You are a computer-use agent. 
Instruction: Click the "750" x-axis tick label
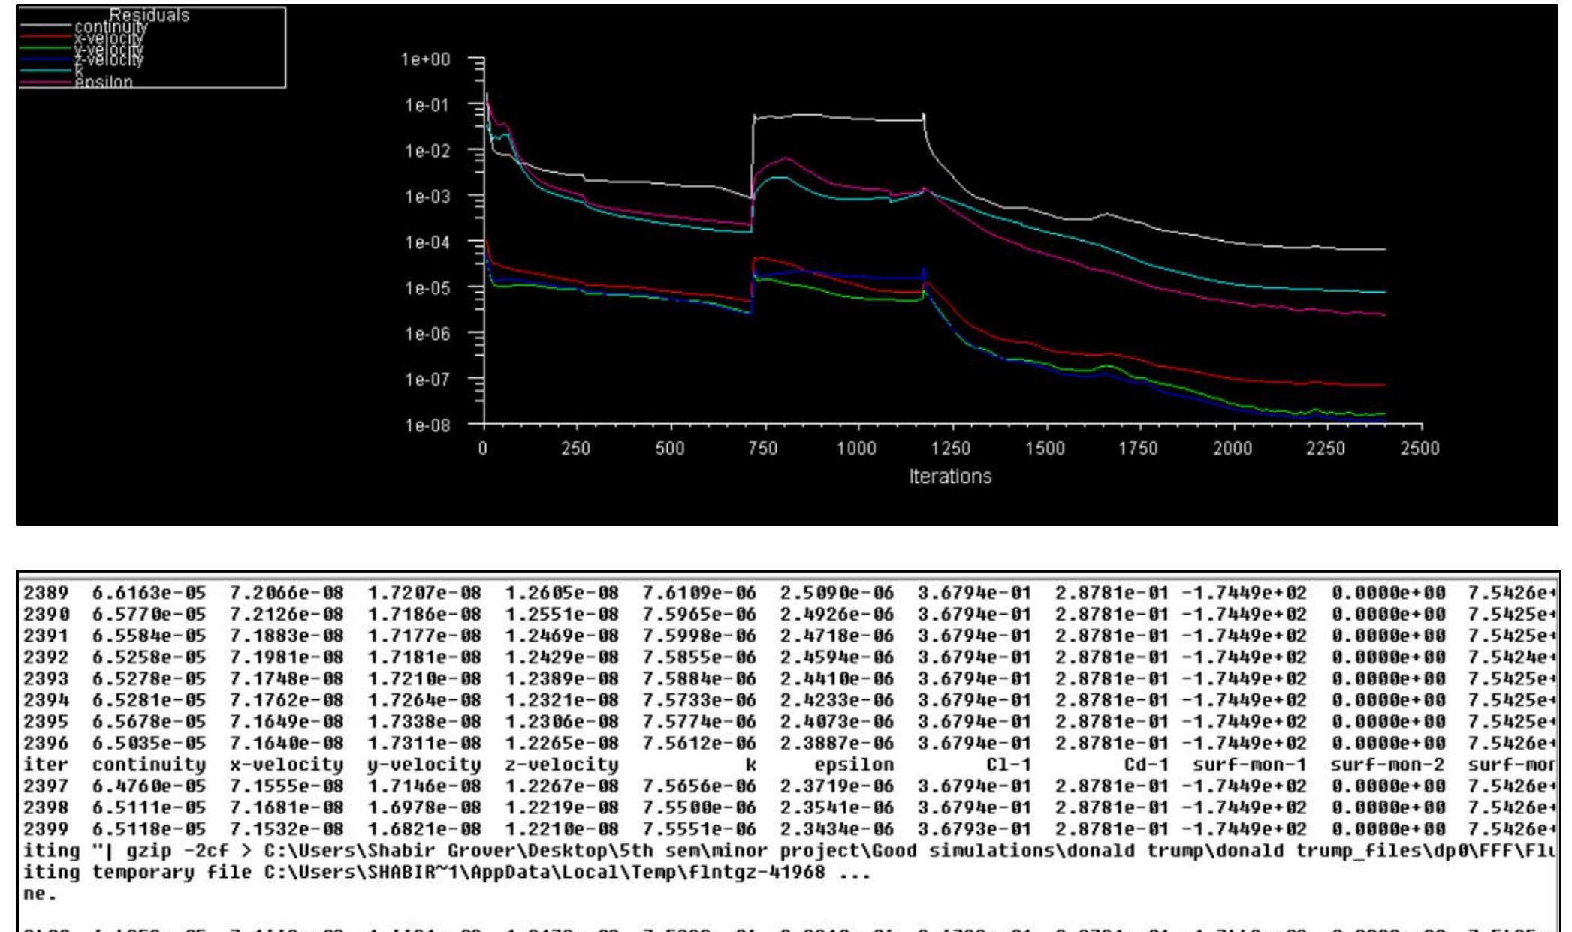tap(763, 449)
